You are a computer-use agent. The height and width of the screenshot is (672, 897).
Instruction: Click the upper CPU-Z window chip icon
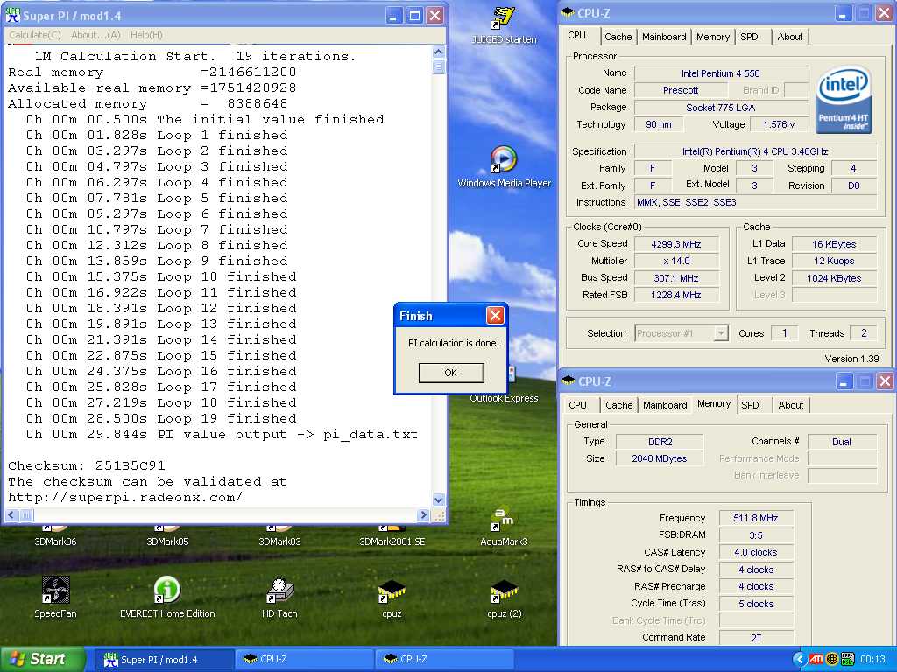(x=568, y=12)
